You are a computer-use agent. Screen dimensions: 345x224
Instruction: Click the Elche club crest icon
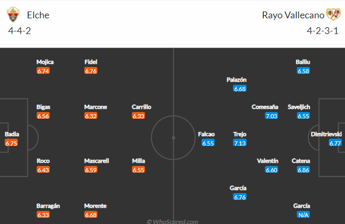13,15
